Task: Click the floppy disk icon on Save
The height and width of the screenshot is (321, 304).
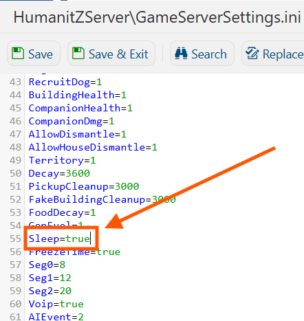Action: pos(18,54)
